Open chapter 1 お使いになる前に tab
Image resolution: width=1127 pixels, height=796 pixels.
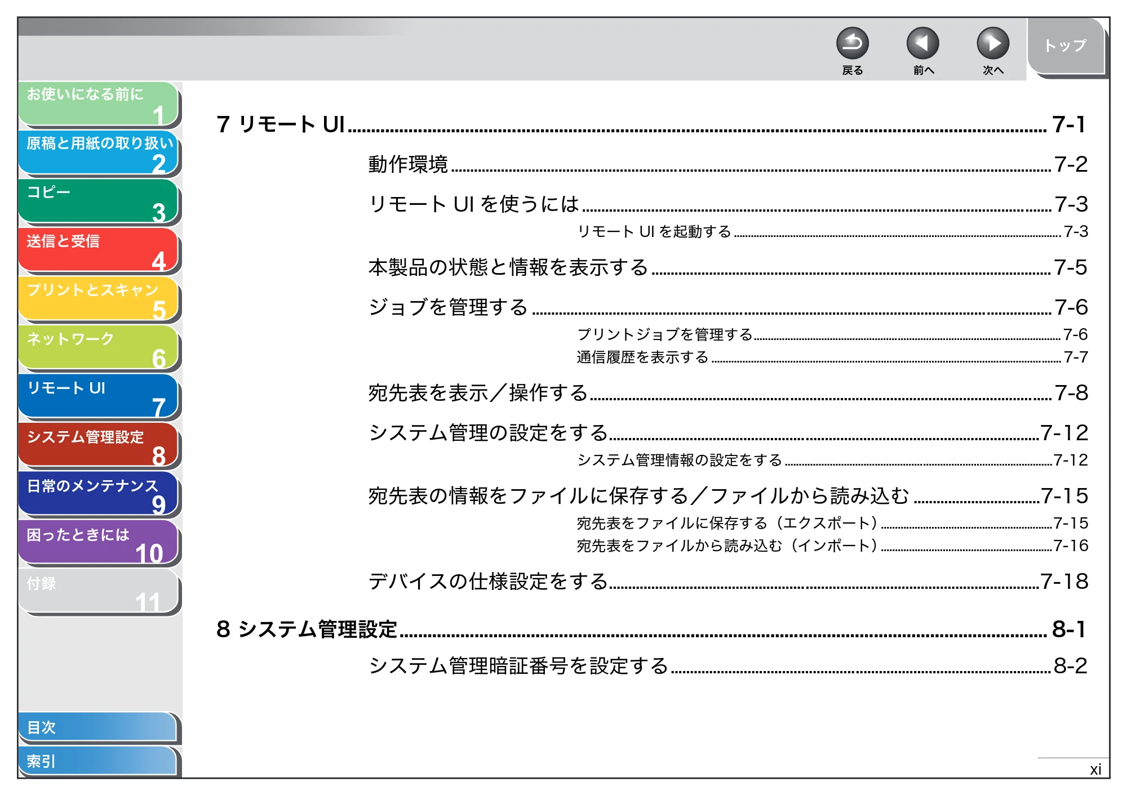tap(99, 104)
